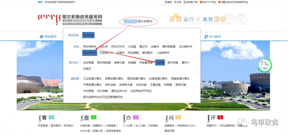Screen dimensions: 288x135
Task: Choose 呼和浩特市 from city options
Action: [90, 47]
